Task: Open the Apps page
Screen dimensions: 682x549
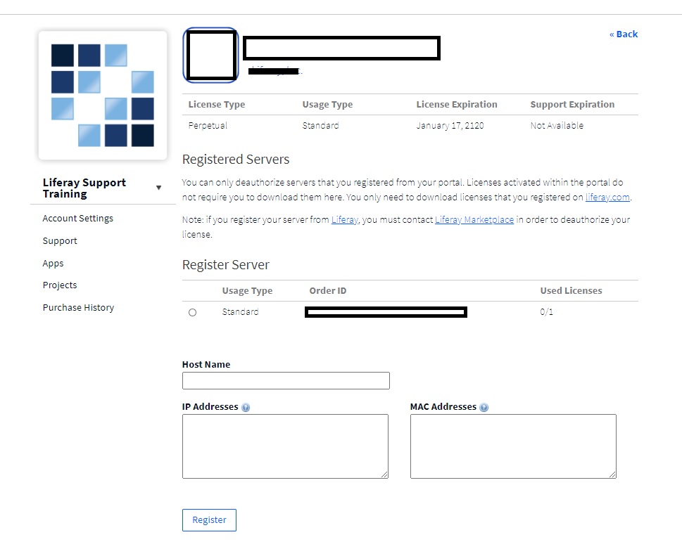Action: (53, 263)
